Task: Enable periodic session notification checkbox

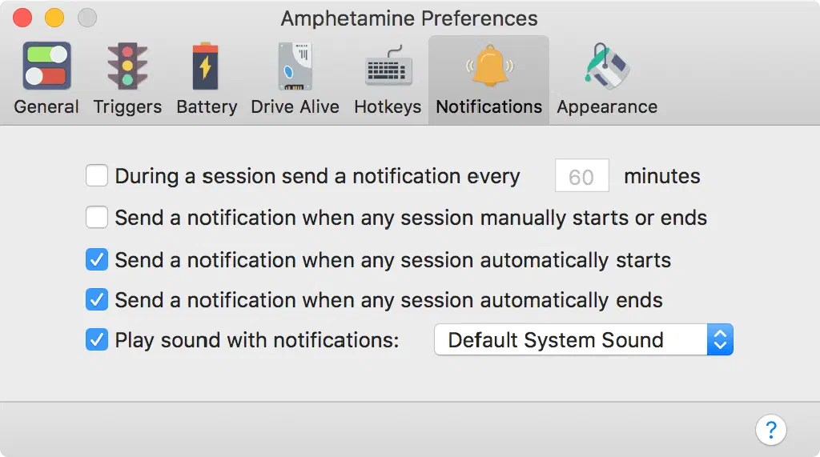Action: [x=97, y=176]
